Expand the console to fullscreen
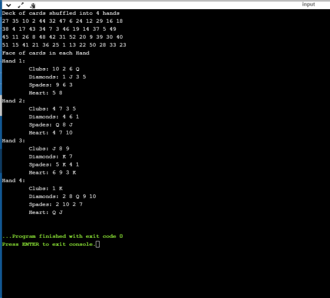This screenshot has height=298, width=330. (20, 5)
